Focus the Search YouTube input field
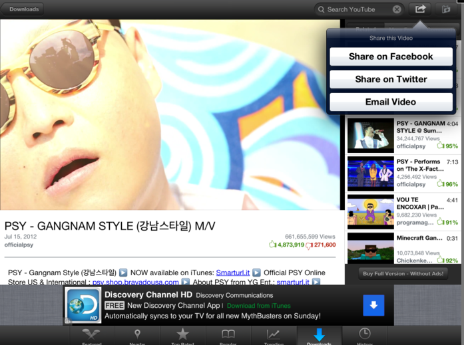Image resolution: width=464 pixels, height=345 pixels. [356, 9]
